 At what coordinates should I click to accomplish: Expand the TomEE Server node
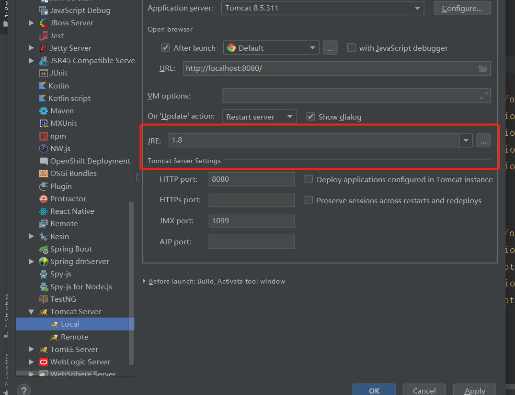coord(31,350)
